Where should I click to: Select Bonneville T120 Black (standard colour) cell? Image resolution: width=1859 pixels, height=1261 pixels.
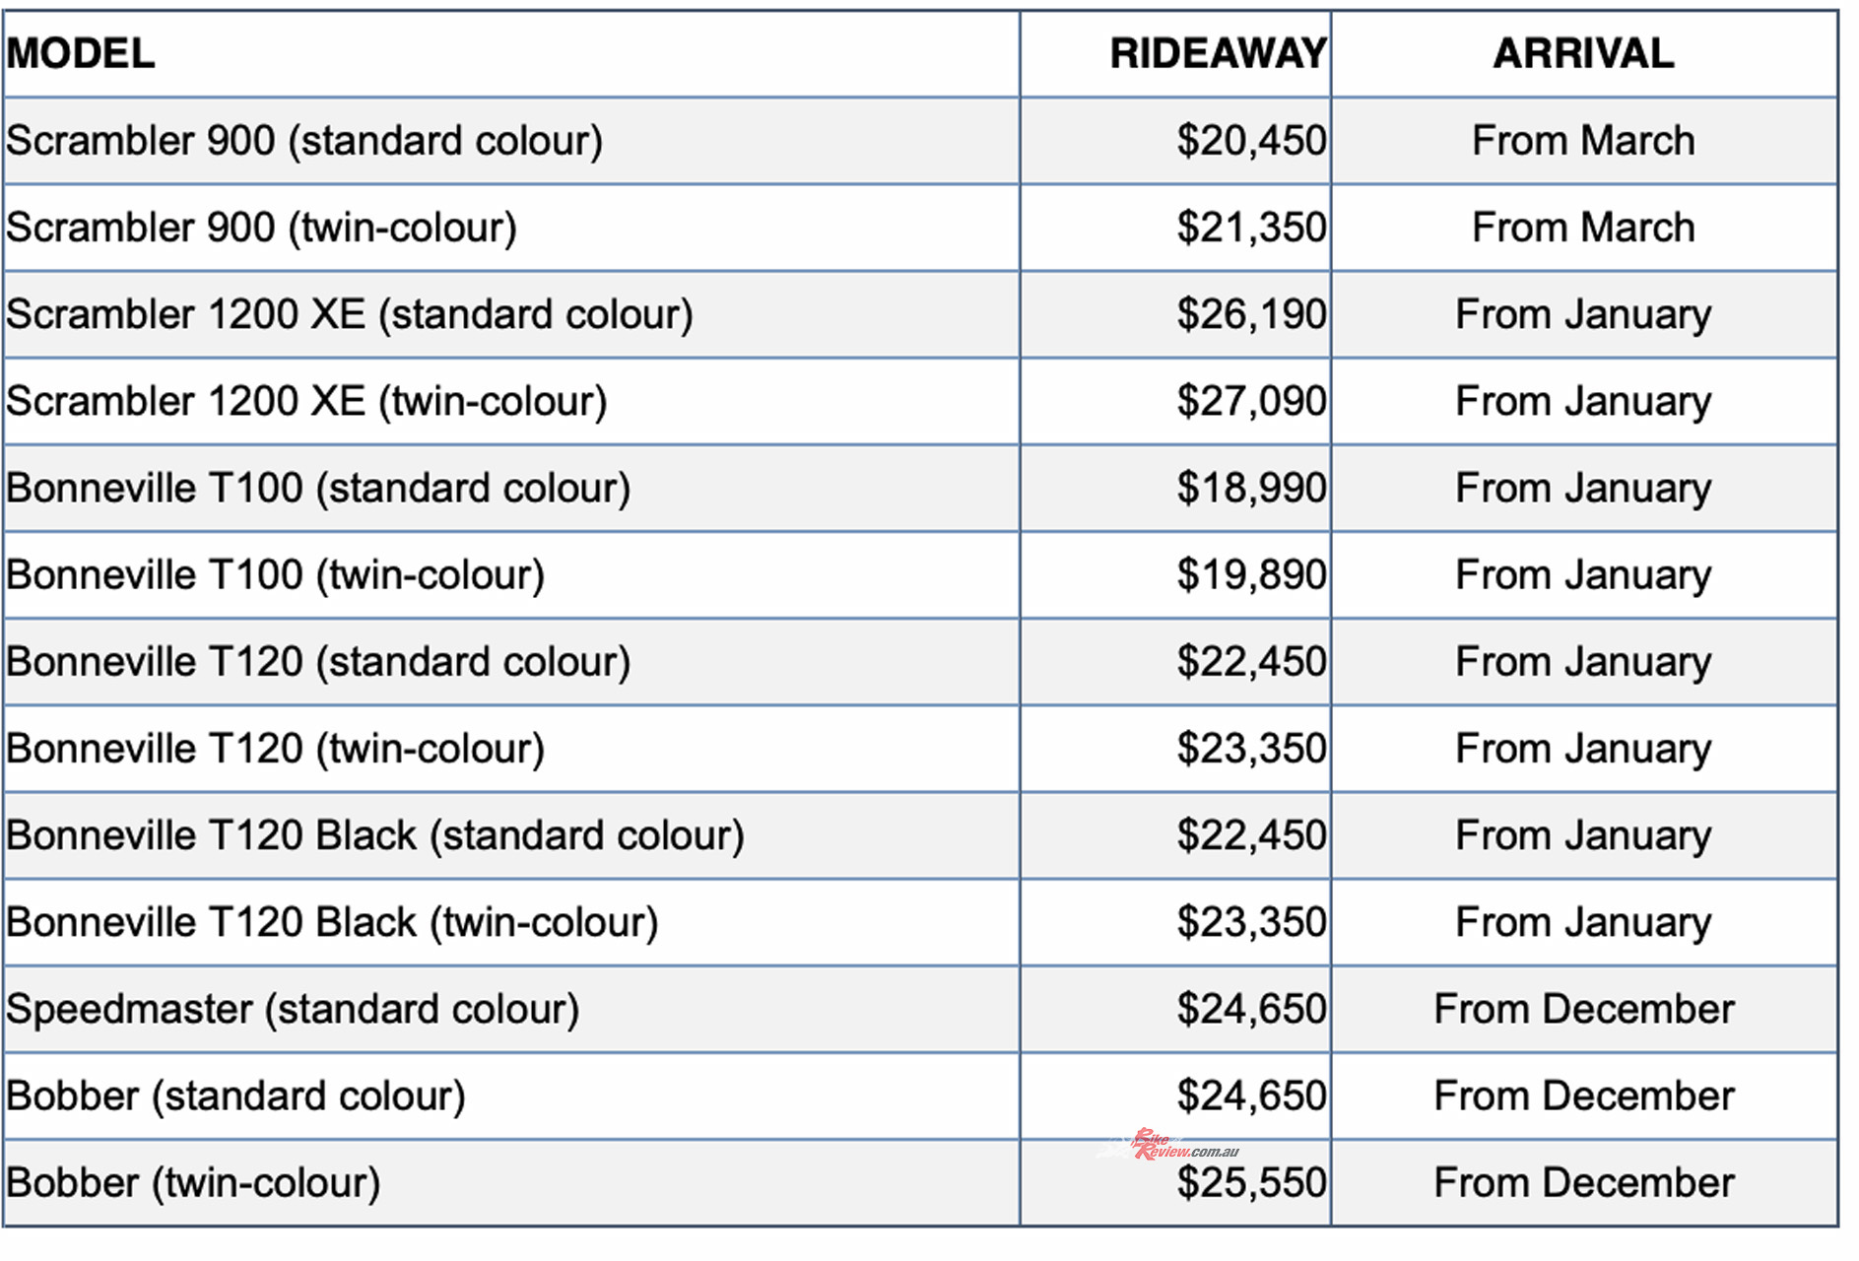click(375, 835)
